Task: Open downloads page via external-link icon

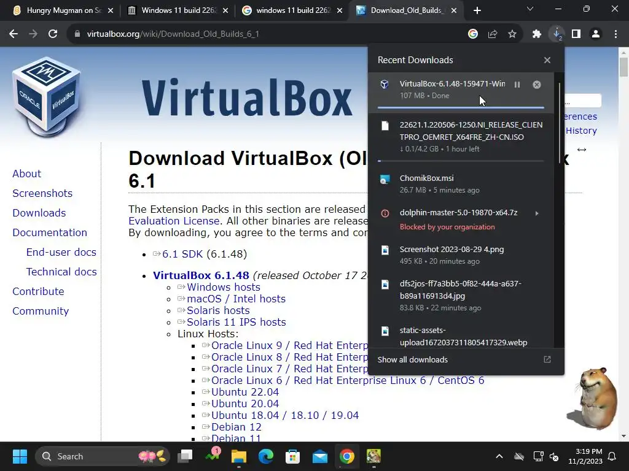Action: coord(547,359)
